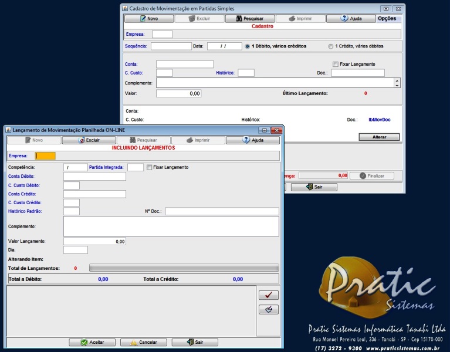Click the red checkmark confirm icon button
This screenshot has width=450, height=352.
point(269,295)
